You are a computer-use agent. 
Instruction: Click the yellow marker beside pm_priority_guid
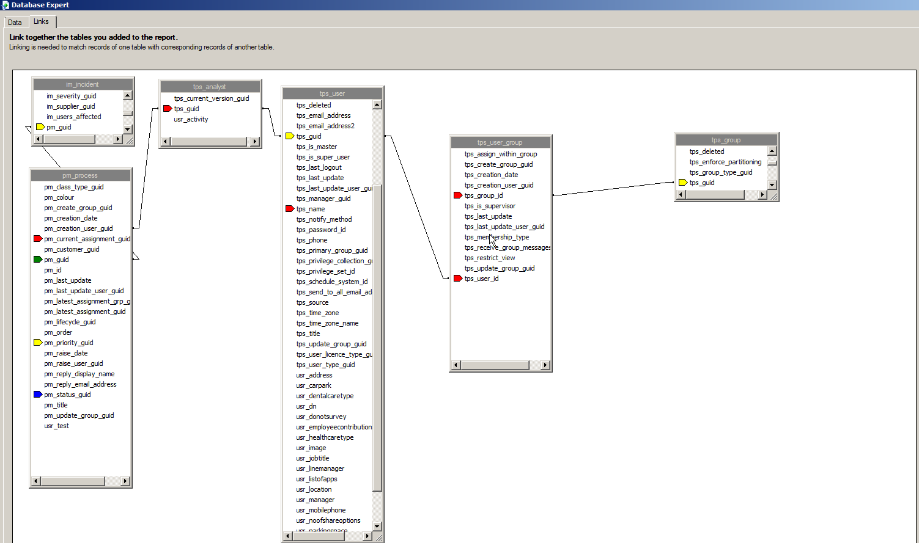[38, 343]
